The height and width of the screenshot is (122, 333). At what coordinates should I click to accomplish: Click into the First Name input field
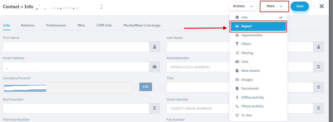coord(76,47)
